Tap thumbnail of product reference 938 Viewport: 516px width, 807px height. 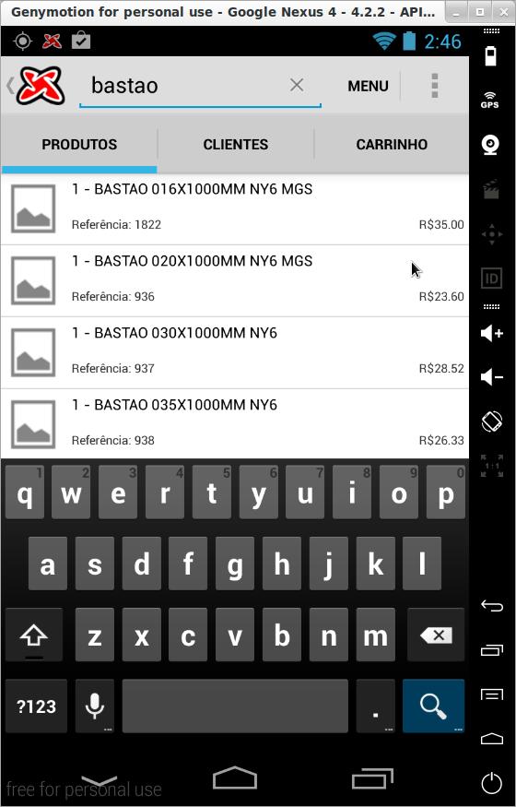(x=33, y=424)
